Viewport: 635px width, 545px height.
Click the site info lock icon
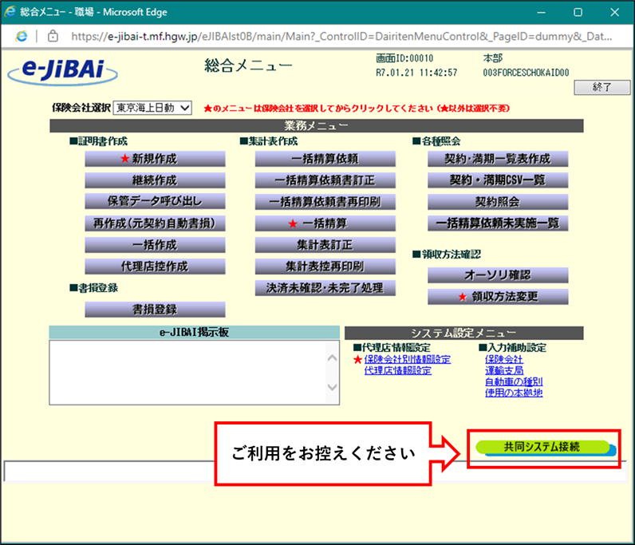[53, 35]
